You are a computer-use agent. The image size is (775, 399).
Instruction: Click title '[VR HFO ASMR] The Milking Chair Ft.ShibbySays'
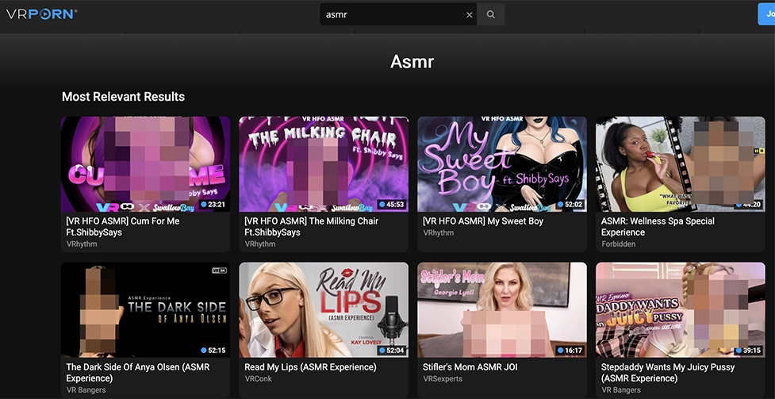[x=312, y=226]
